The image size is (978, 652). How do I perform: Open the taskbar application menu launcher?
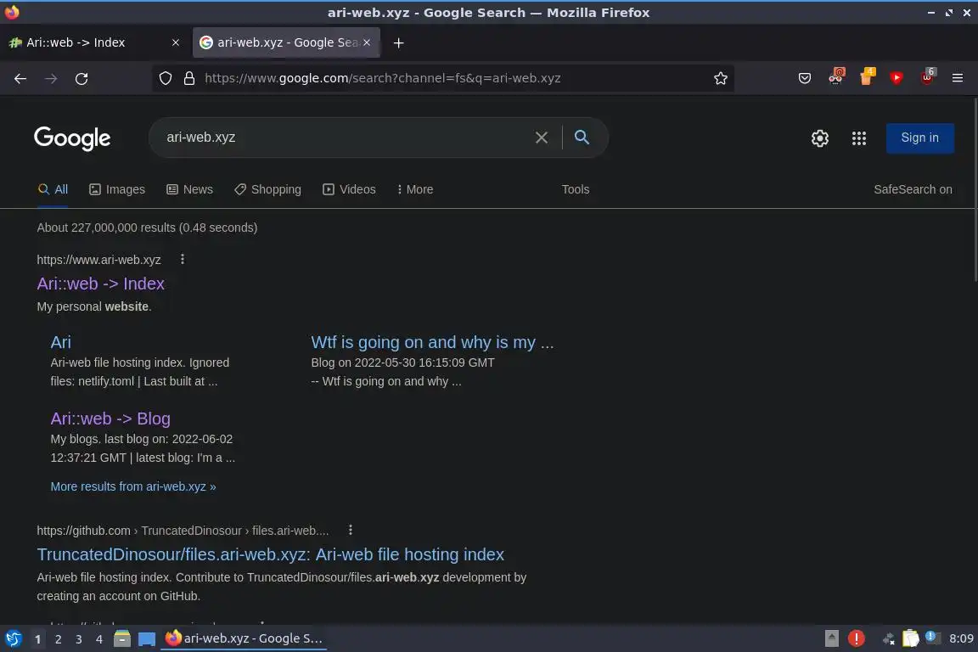[13, 638]
